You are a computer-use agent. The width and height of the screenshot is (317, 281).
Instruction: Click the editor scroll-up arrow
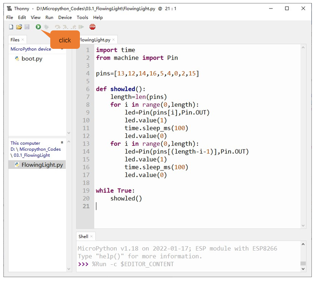303,48
